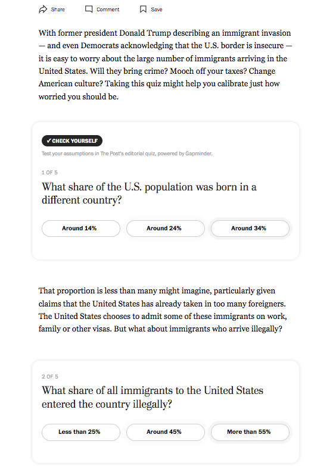This screenshot has height=466, width=336.
Task: Click the question about U.S. population born abroad
Action: pyautogui.click(x=149, y=193)
